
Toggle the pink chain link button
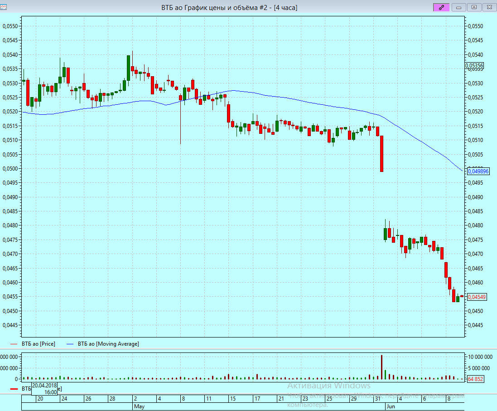[441, 7]
